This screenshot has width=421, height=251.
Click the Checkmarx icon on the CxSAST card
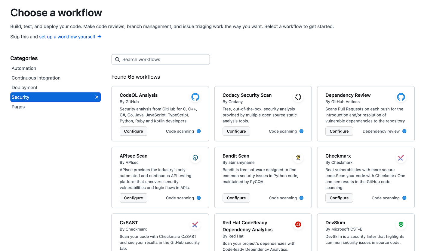[x=195, y=224]
